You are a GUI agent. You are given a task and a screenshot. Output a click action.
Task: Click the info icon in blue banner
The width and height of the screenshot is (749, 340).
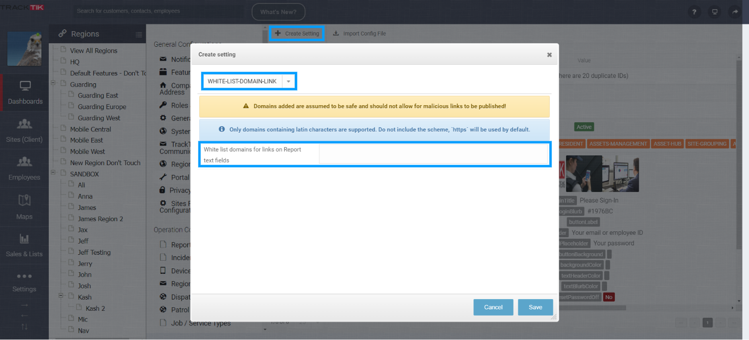point(222,130)
